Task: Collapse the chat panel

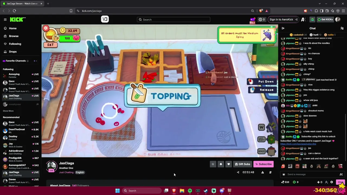Action: (x=283, y=28)
